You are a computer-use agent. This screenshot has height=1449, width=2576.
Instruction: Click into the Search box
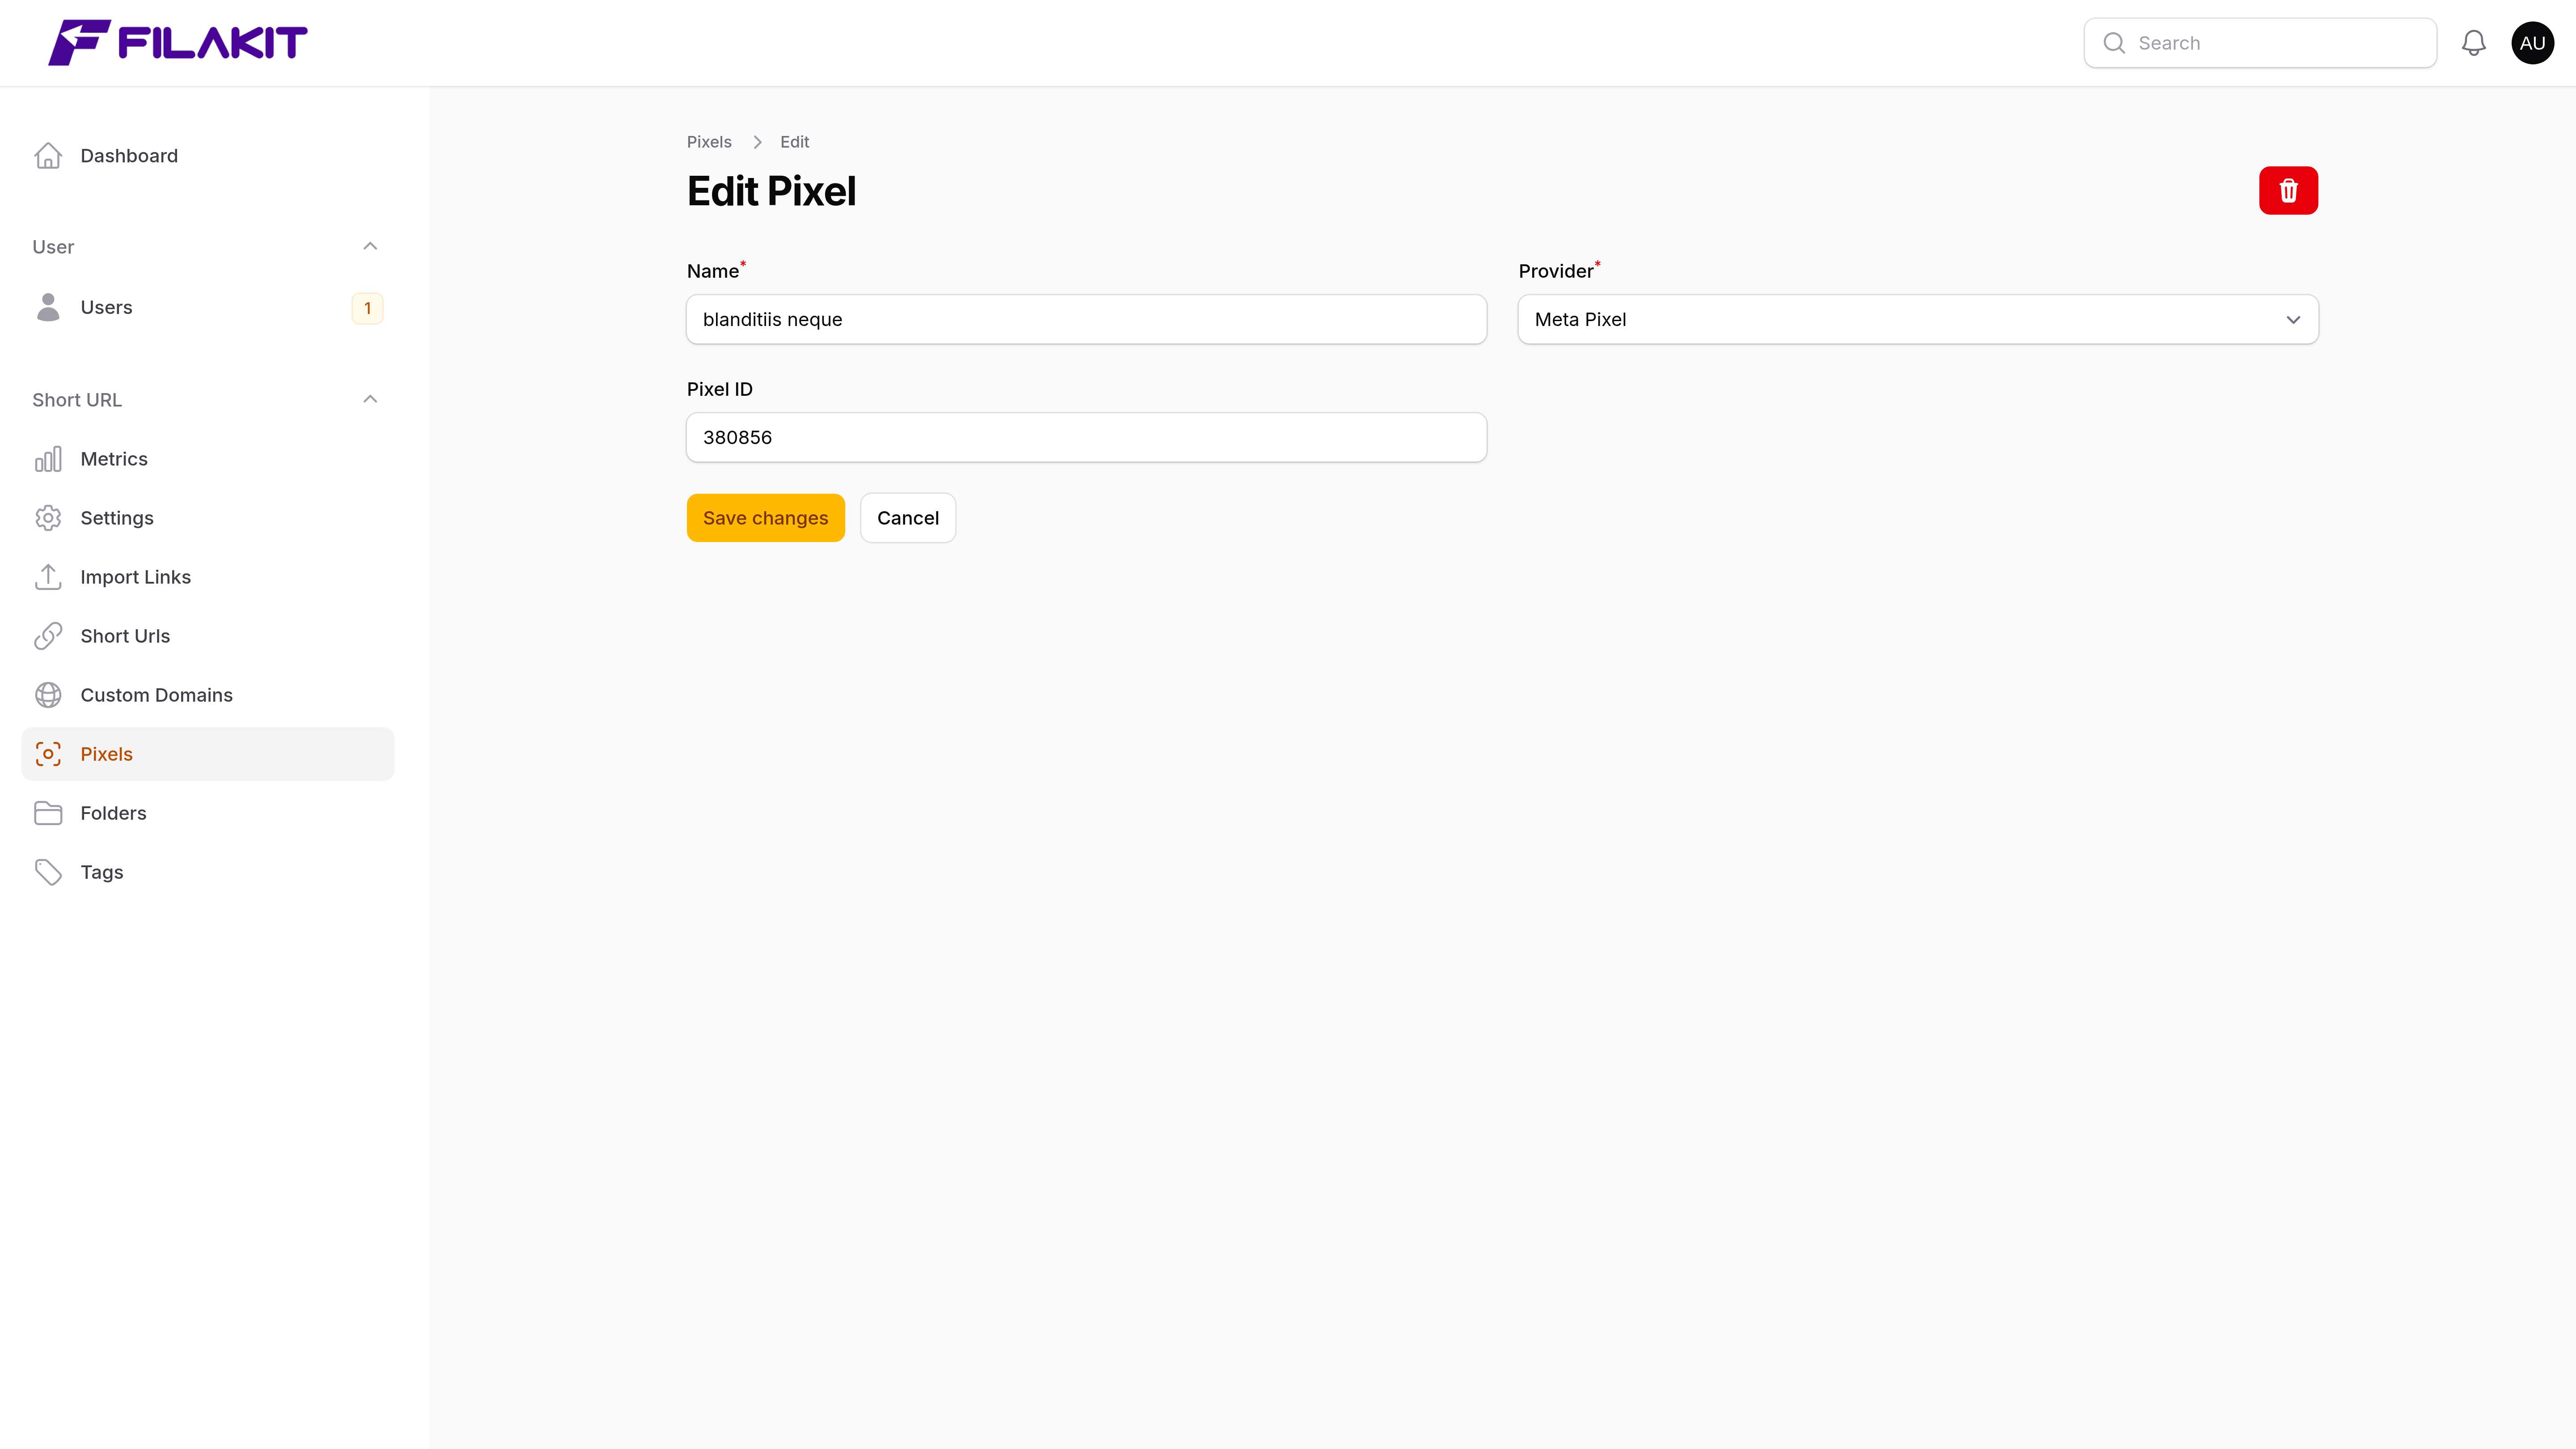(x=2260, y=43)
